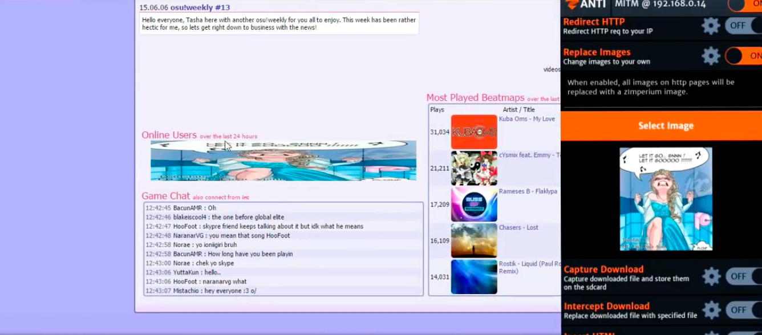762x335 pixels.
Task: Open Replace Images settings gear
Action: click(x=711, y=56)
